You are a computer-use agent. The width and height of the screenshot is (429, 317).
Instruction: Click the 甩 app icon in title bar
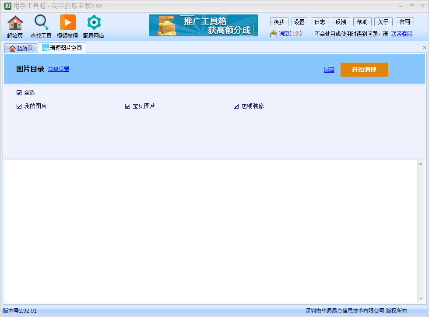(8, 6)
